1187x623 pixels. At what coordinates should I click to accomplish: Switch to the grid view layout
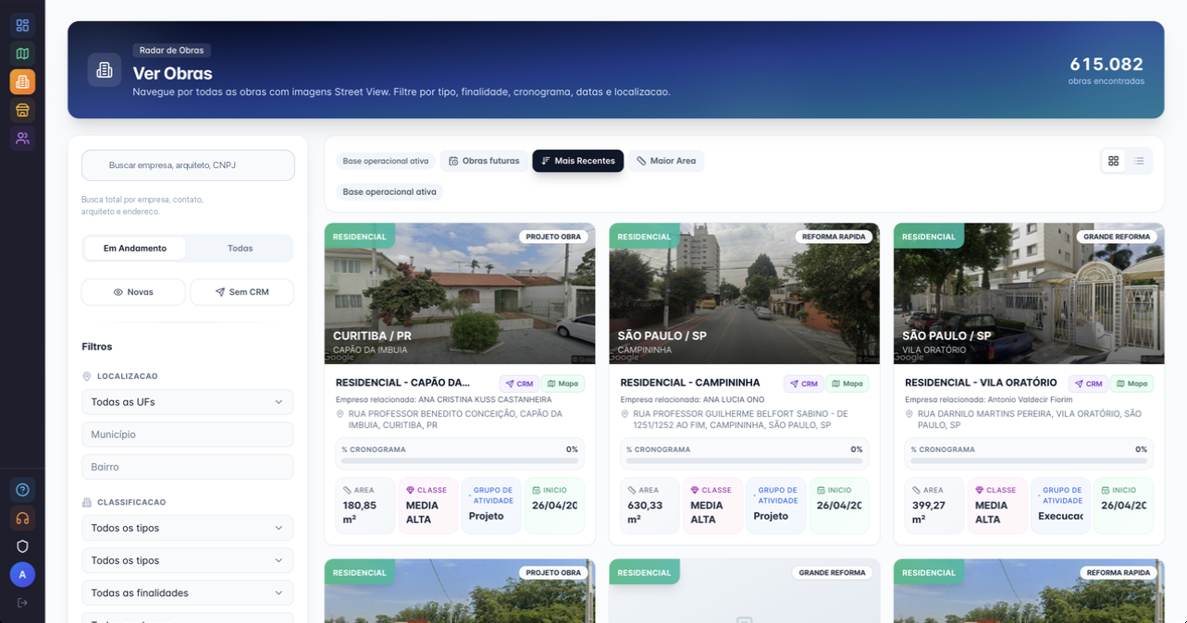1113,161
